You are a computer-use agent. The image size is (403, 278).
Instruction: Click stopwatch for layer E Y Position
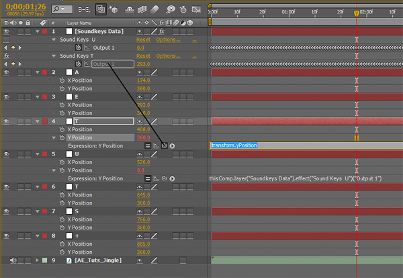(x=62, y=113)
